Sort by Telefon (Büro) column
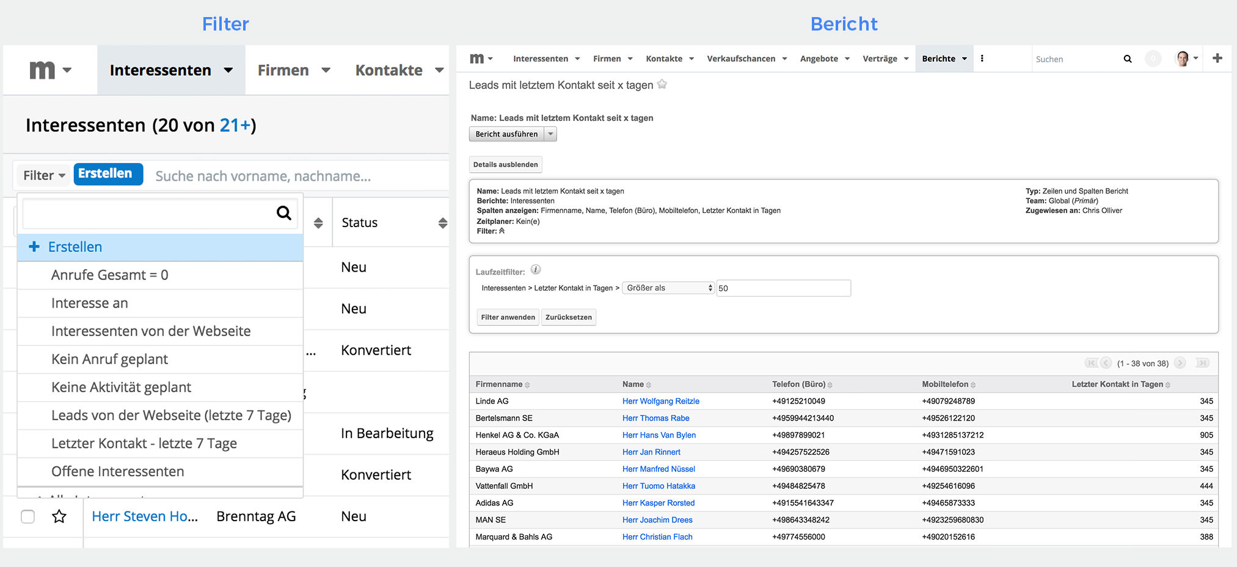The image size is (1237, 567). (830, 385)
